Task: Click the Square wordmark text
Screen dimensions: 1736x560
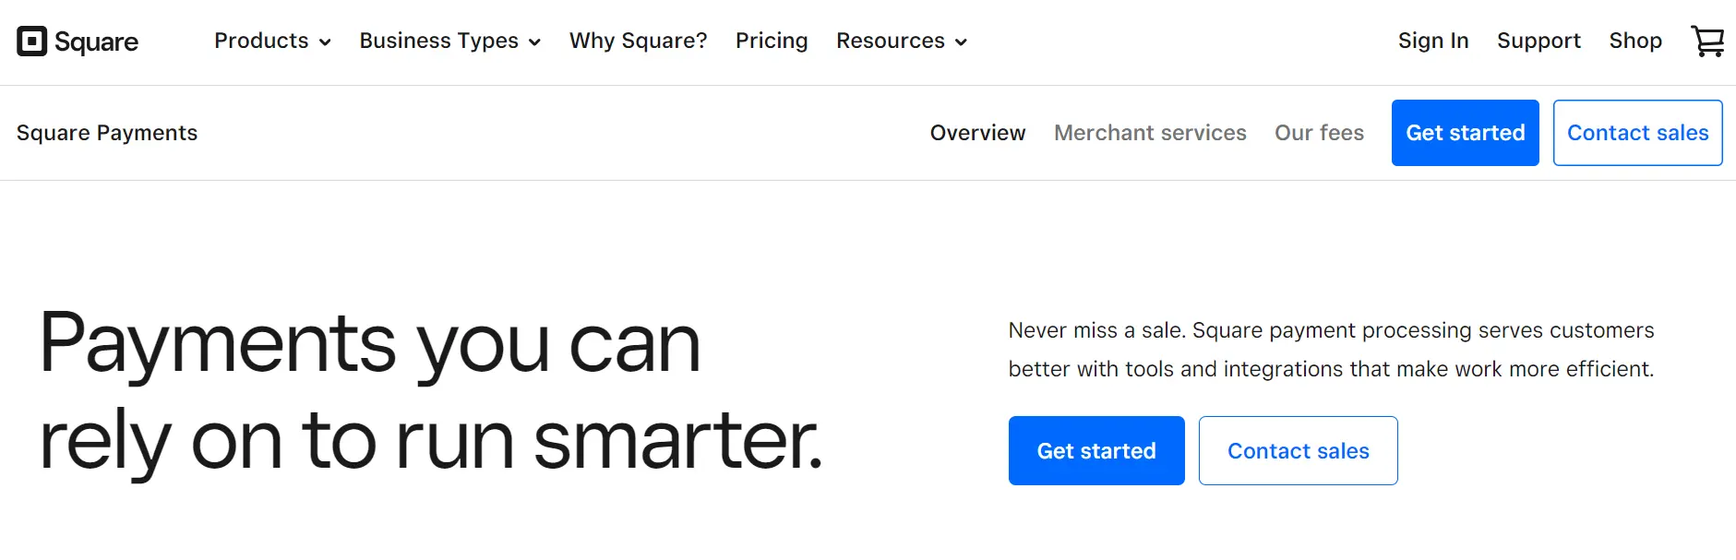Action: (x=96, y=42)
